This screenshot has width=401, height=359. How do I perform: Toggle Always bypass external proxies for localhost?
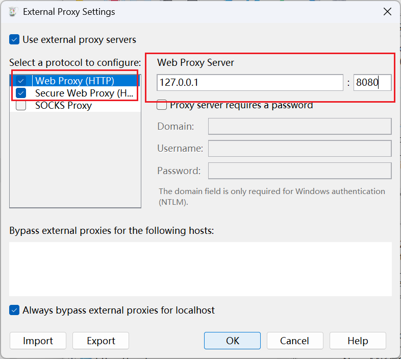pyautogui.click(x=14, y=310)
